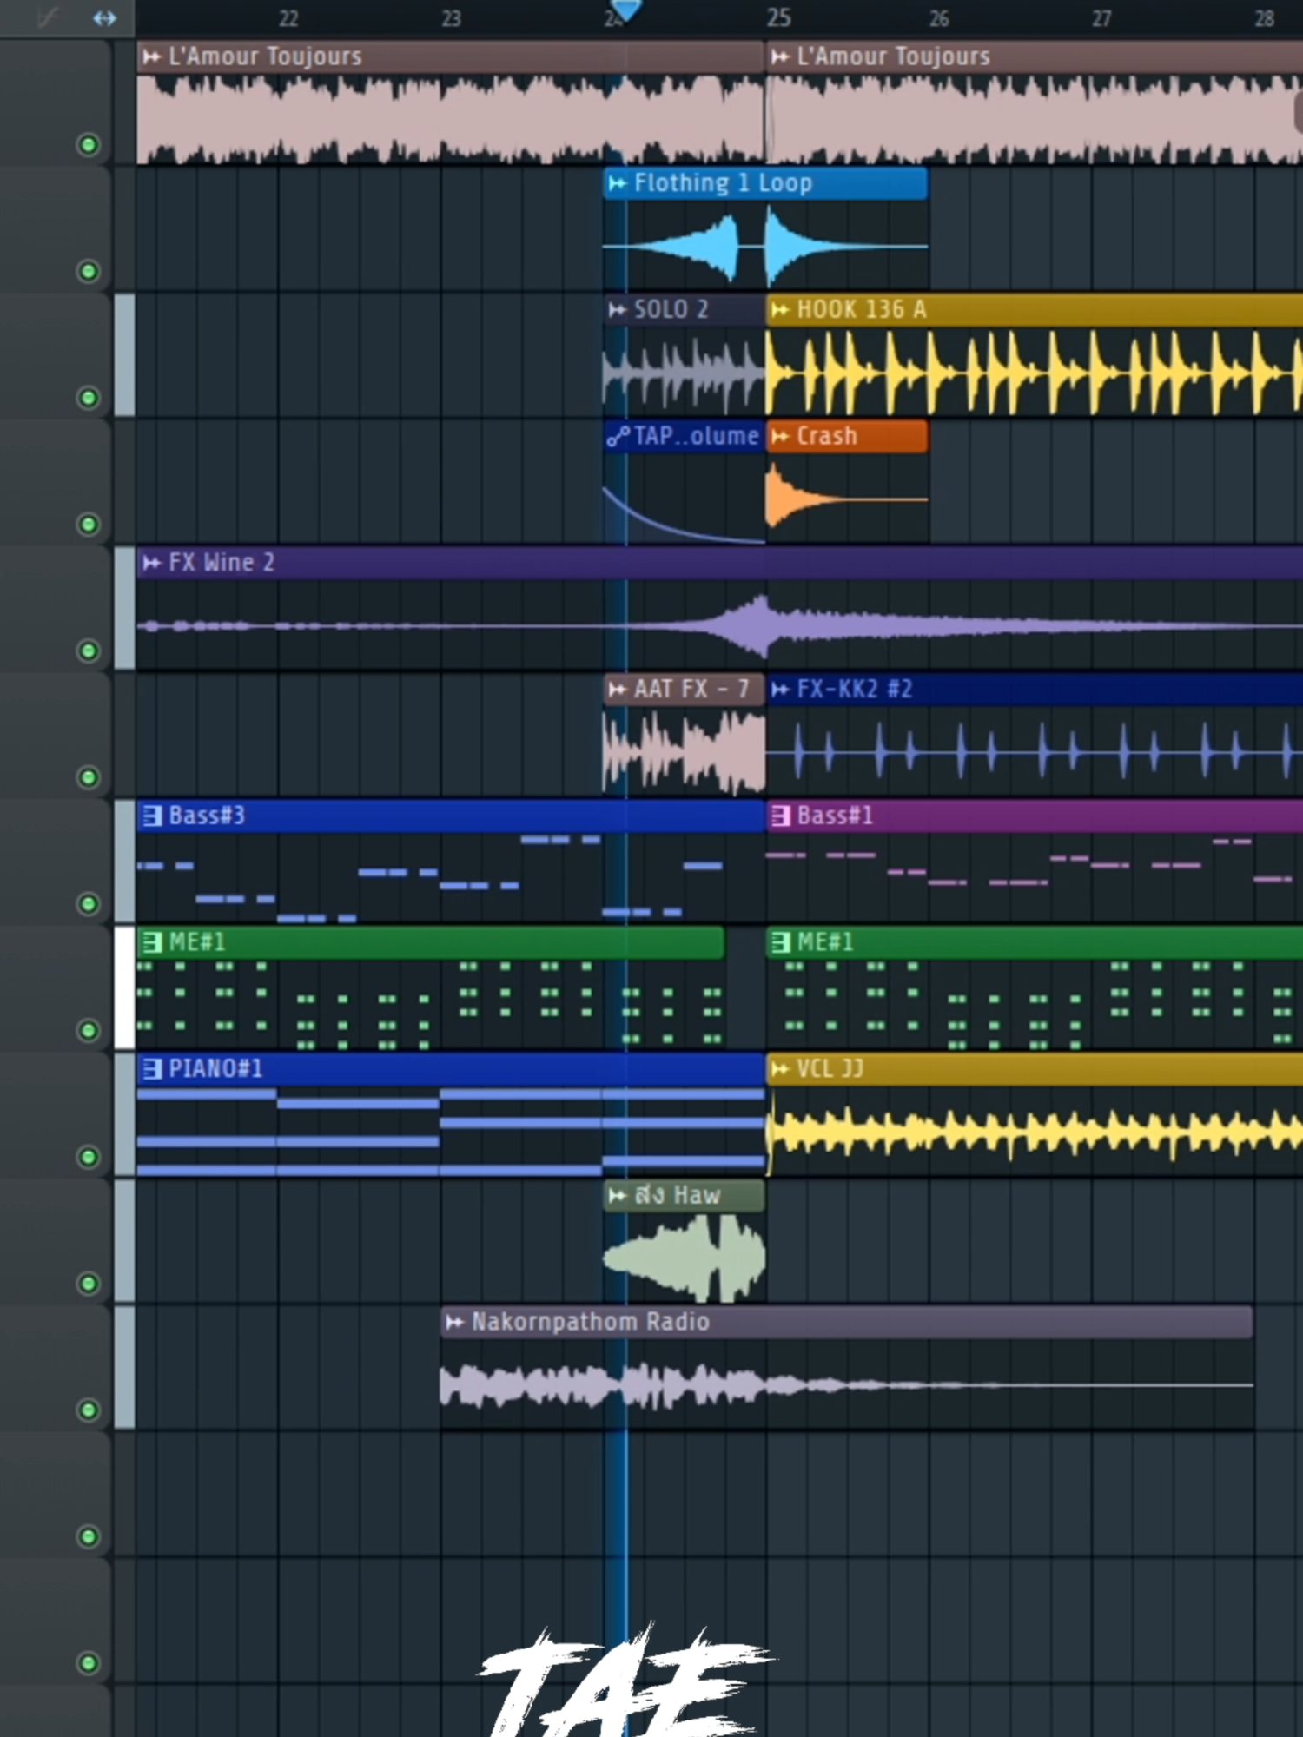Open the SOLO 2 clip menu icon

coord(618,310)
